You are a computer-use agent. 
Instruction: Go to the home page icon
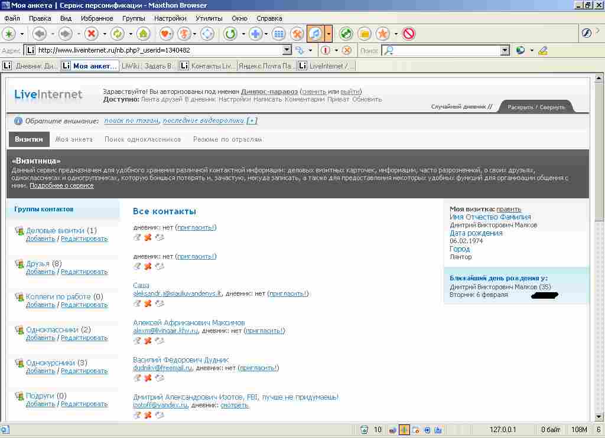(x=143, y=34)
